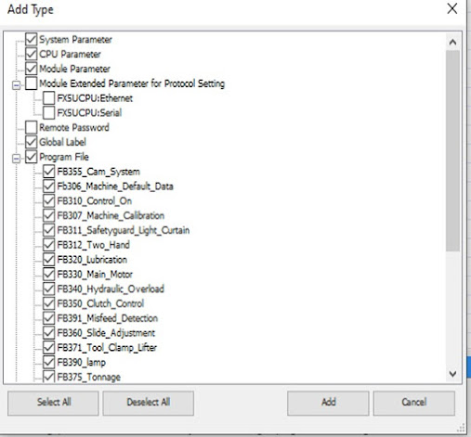This screenshot has width=471, height=437.
Task: Collapse the Program File tree node
Action: coord(16,159)
